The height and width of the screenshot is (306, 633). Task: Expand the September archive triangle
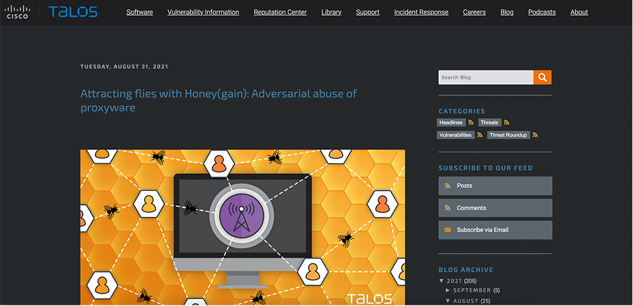point(448,290)
